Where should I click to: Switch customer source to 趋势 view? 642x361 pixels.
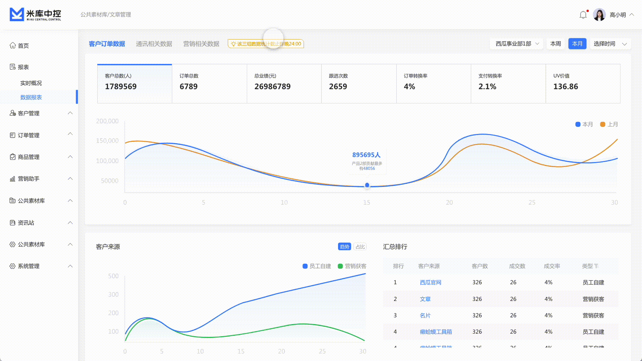pyautogui.click(x=344, y=247)
